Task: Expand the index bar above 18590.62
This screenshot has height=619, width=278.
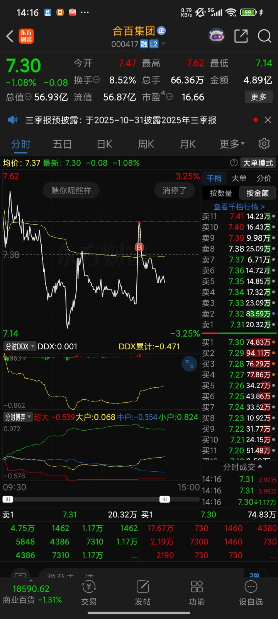Action: 31,581
